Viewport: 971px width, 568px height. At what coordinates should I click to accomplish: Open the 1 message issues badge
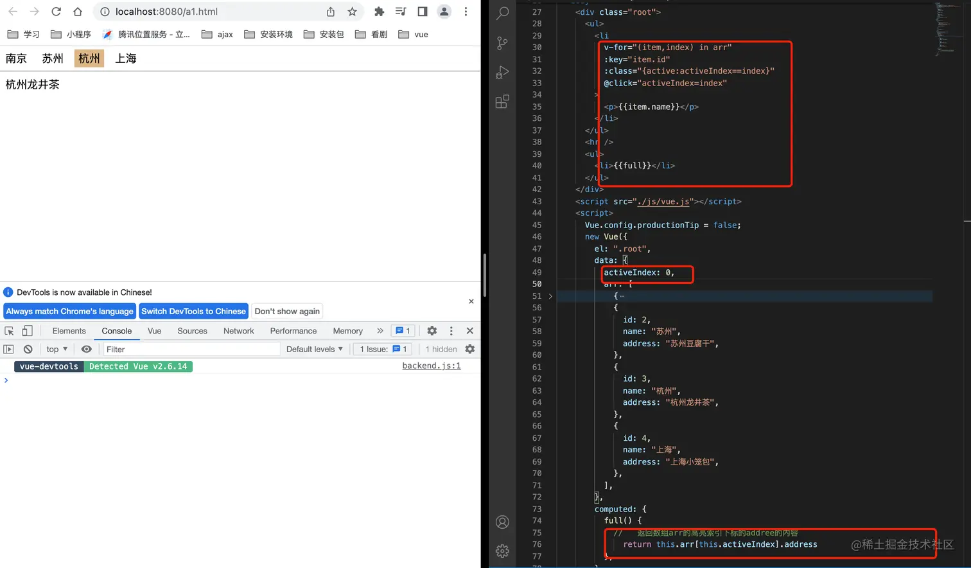(x=403, y=331)
